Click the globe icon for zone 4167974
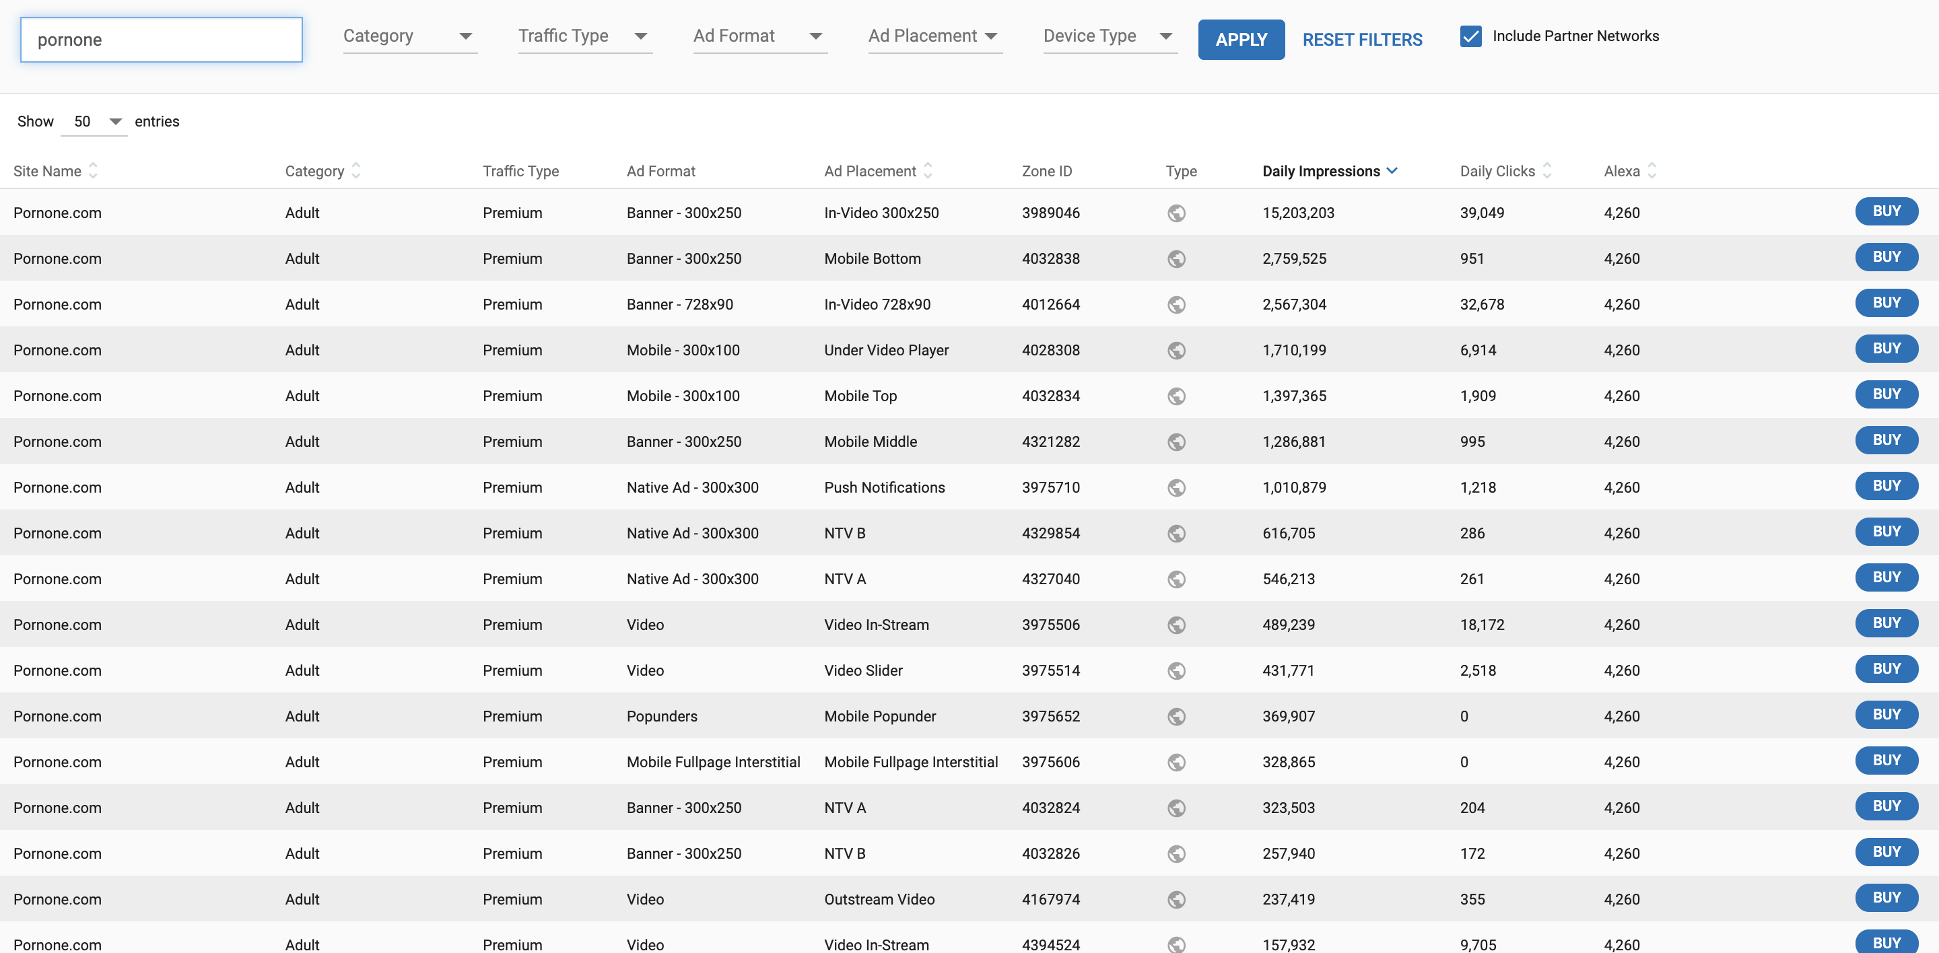The image size is (1939, 953). point(1176,900)
